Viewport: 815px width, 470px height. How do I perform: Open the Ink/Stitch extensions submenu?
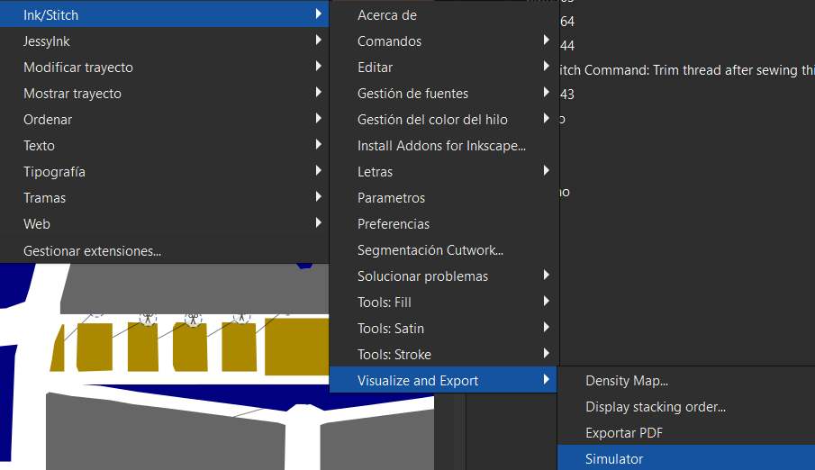tap(164, 14)
